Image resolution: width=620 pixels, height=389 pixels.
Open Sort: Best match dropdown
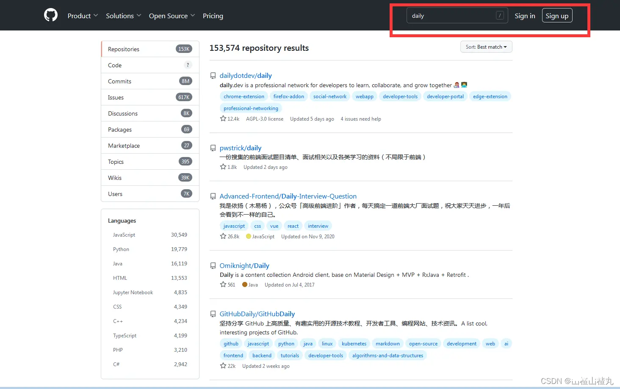point(486,47)
